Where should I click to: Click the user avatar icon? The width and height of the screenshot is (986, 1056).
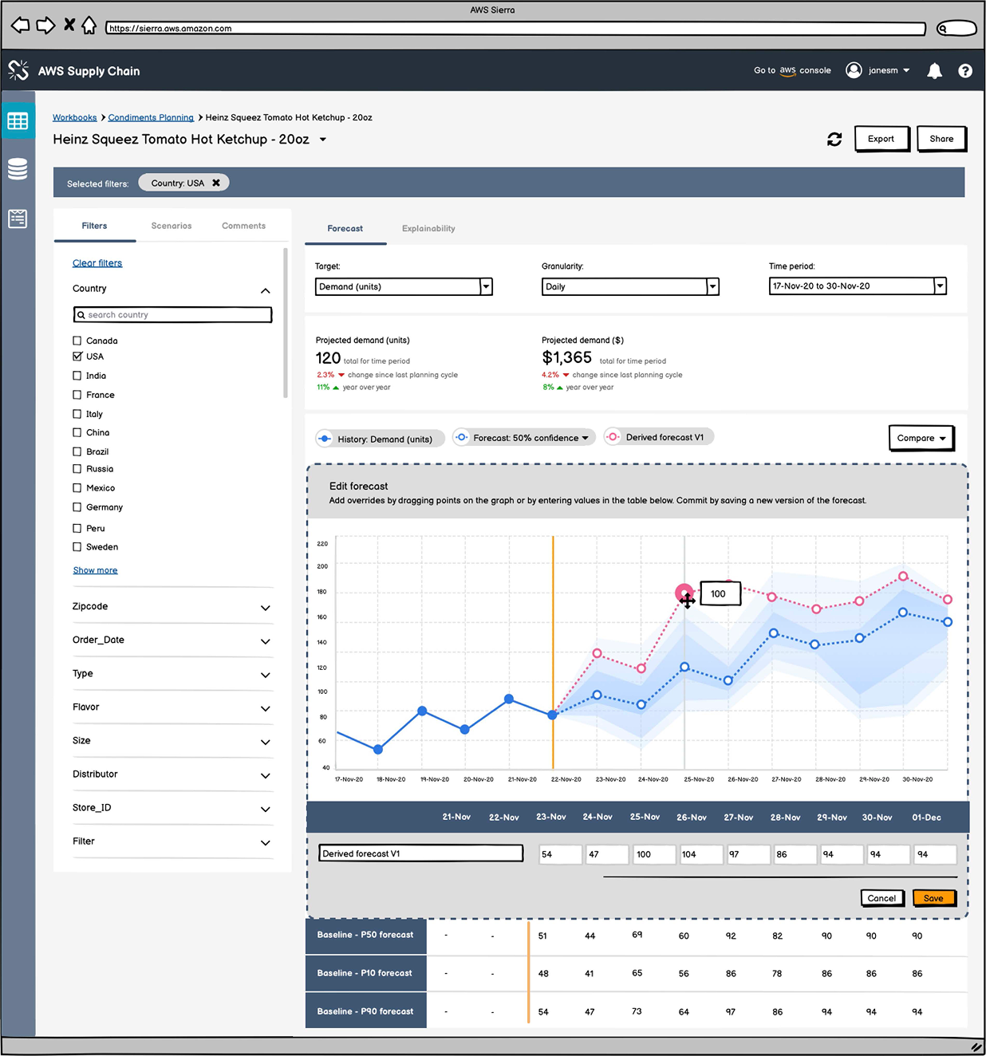[854, 70]
